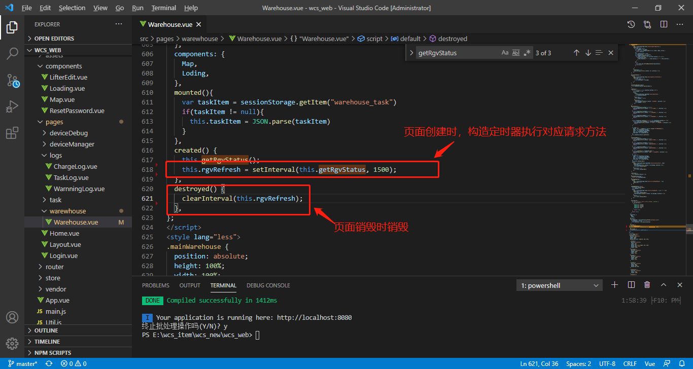The image size is (693, 369).
Task: Open the Manage gear menu
Action: coord(12,344)
